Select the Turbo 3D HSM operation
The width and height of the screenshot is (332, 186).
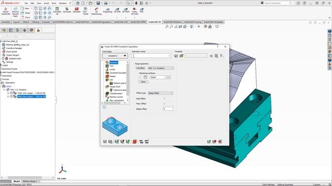tap(134, 11)
